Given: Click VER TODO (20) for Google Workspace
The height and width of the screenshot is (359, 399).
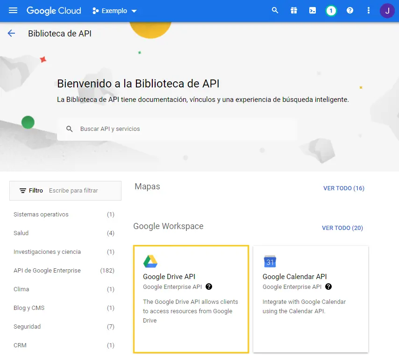Looking at the screenshot, I should pyautogui.click(x=342, y=228).
